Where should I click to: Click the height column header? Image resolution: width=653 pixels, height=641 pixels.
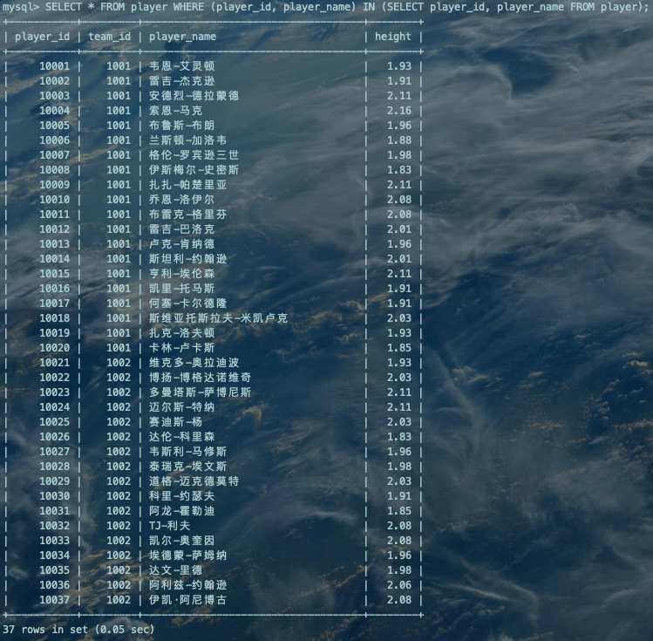392,37
